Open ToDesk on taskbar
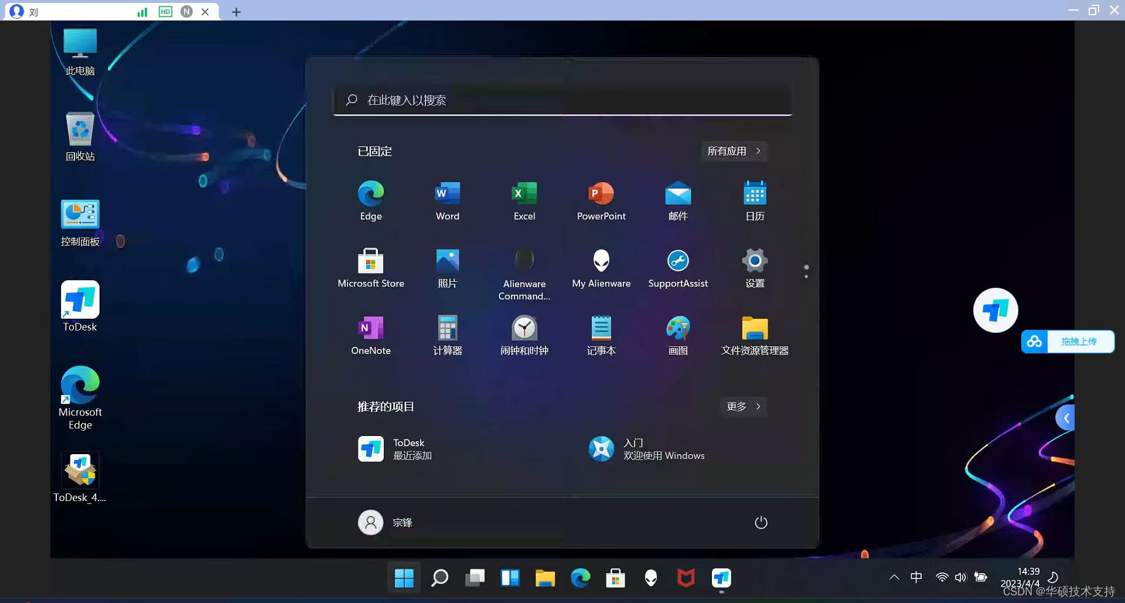 tap(721, 578)
